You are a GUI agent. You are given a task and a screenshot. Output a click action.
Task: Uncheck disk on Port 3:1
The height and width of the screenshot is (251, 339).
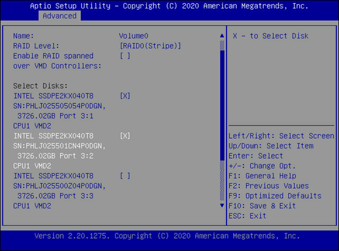coord(125,96)
